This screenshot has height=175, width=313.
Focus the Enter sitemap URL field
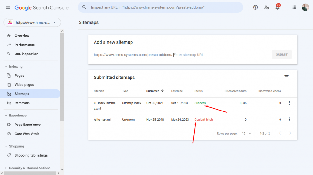(221, 55)
